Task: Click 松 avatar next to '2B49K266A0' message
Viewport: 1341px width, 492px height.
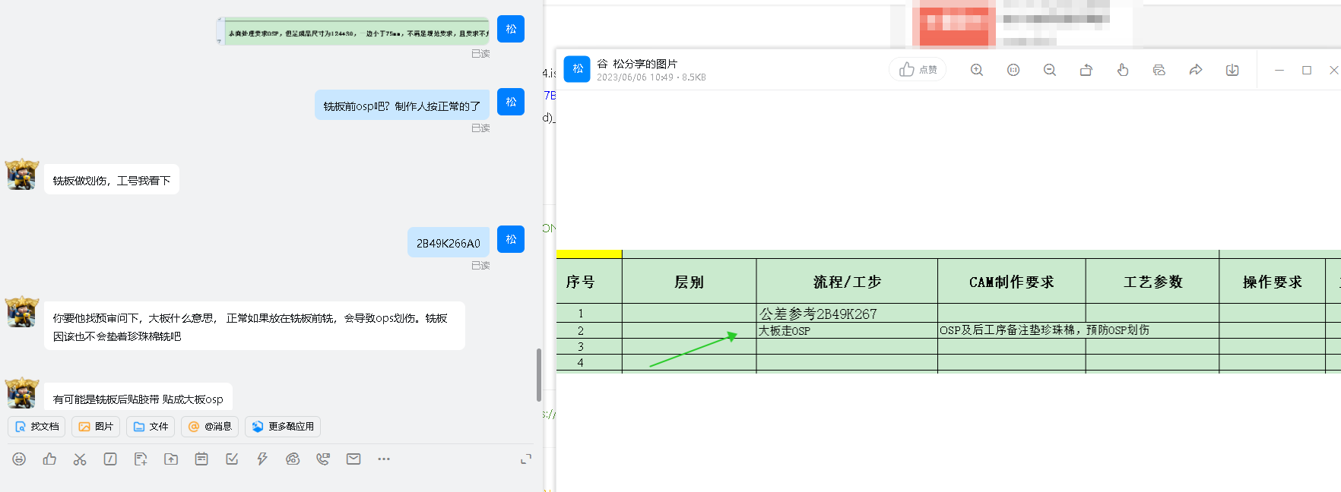Action: click(x=511, y=239)
